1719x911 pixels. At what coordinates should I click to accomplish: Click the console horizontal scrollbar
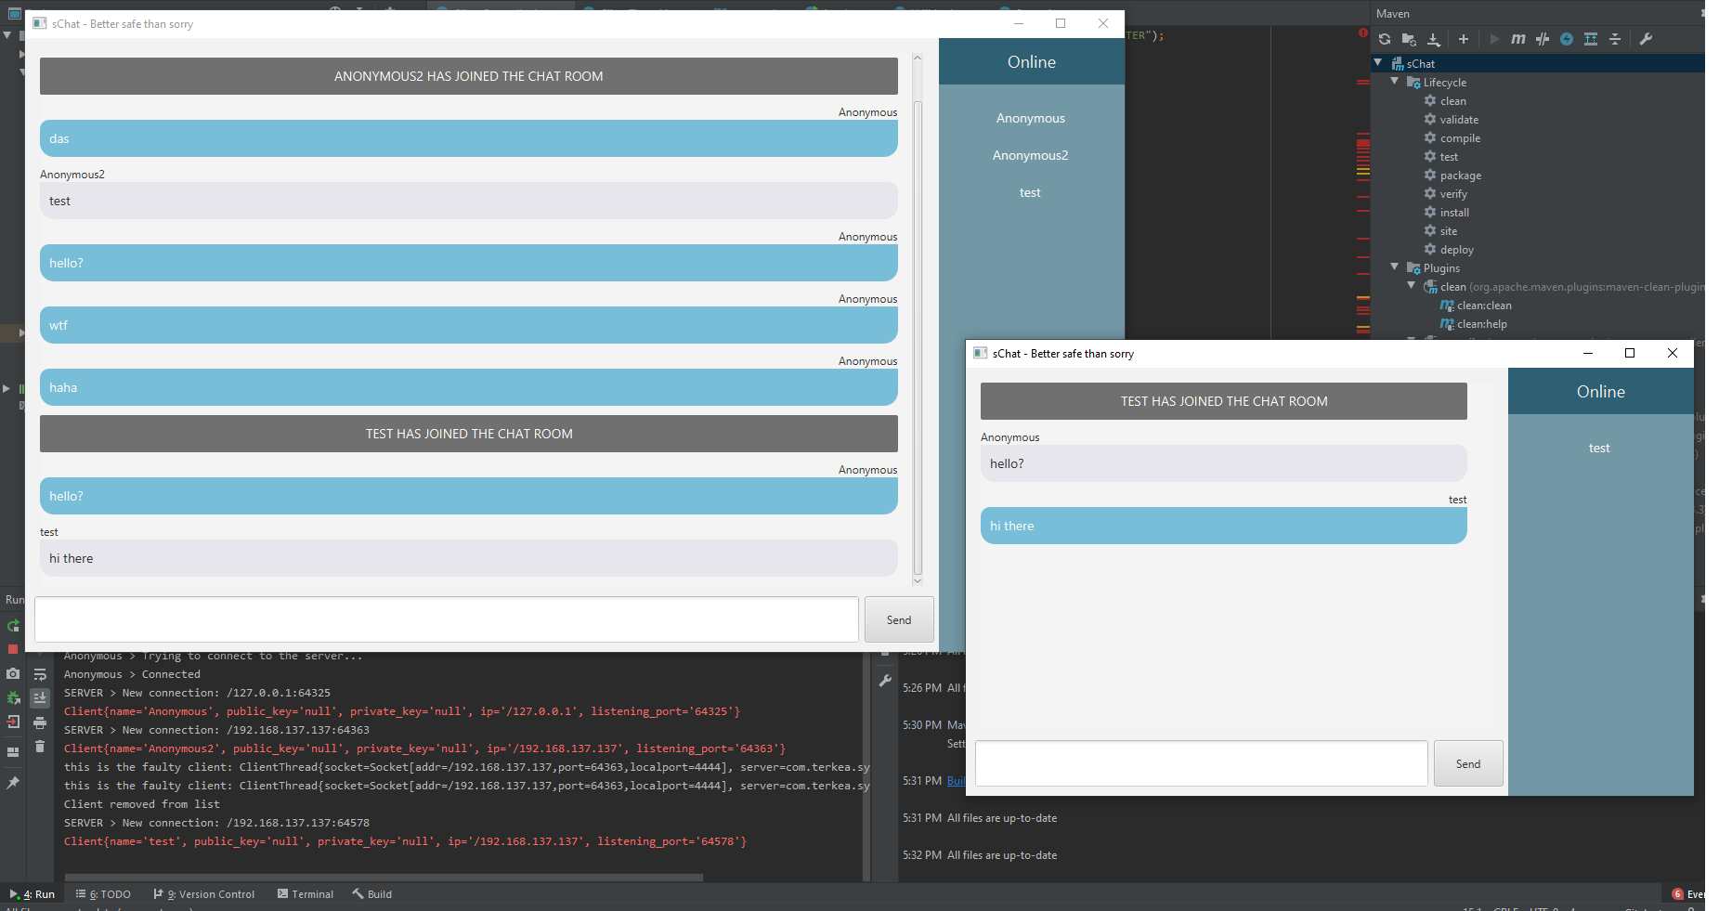tap(384, 877)
